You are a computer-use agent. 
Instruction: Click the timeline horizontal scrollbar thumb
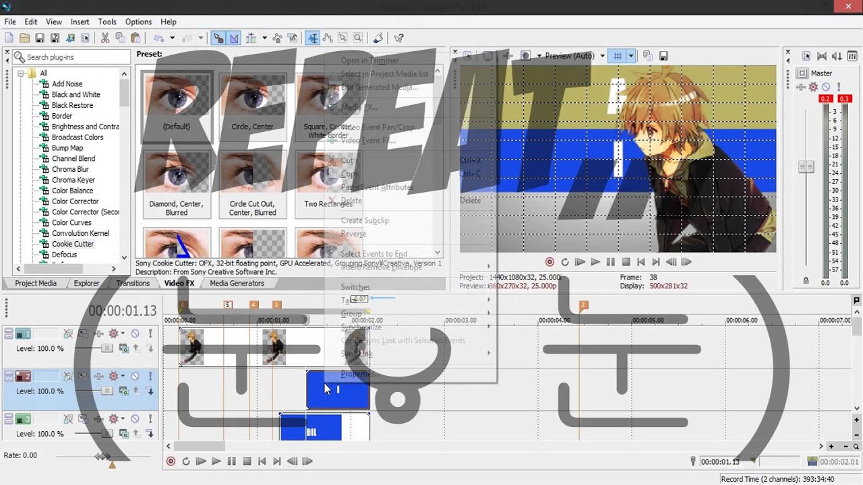199,446
